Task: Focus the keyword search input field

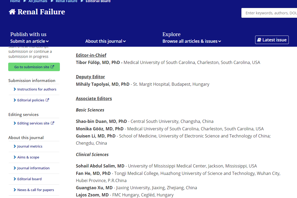Action: click(x=270, y=13)
